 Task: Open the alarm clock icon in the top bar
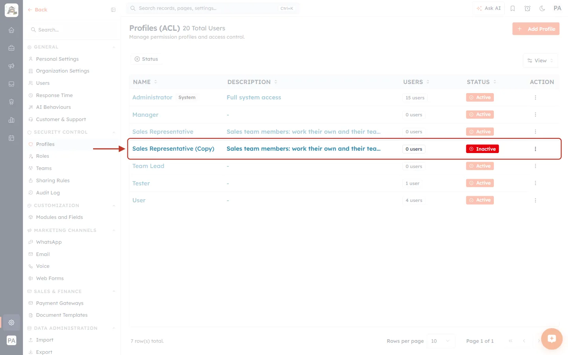point(527,8)
